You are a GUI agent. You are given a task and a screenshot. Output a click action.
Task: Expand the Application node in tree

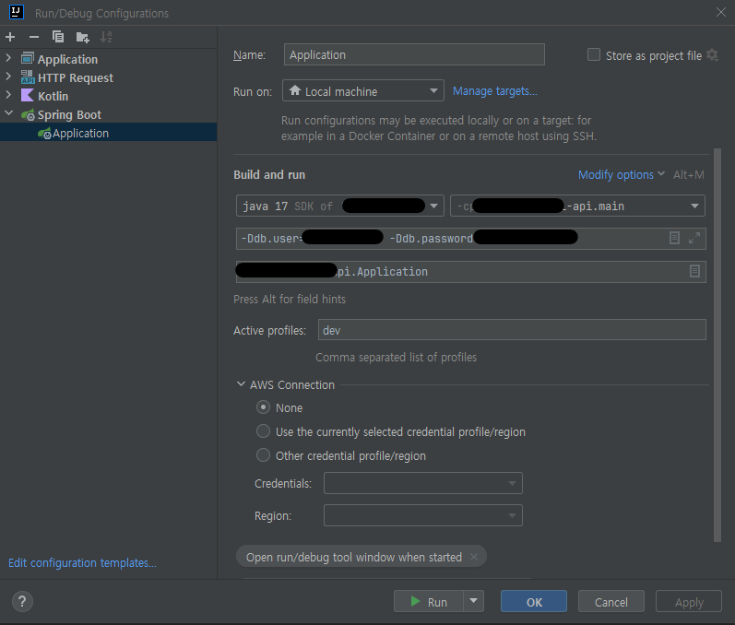pyautogui.click(x=8, y=58)
